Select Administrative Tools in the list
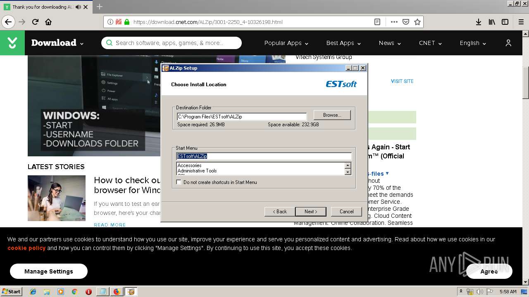This screenshot has width=529, height=297. click(x=197, y=171)
